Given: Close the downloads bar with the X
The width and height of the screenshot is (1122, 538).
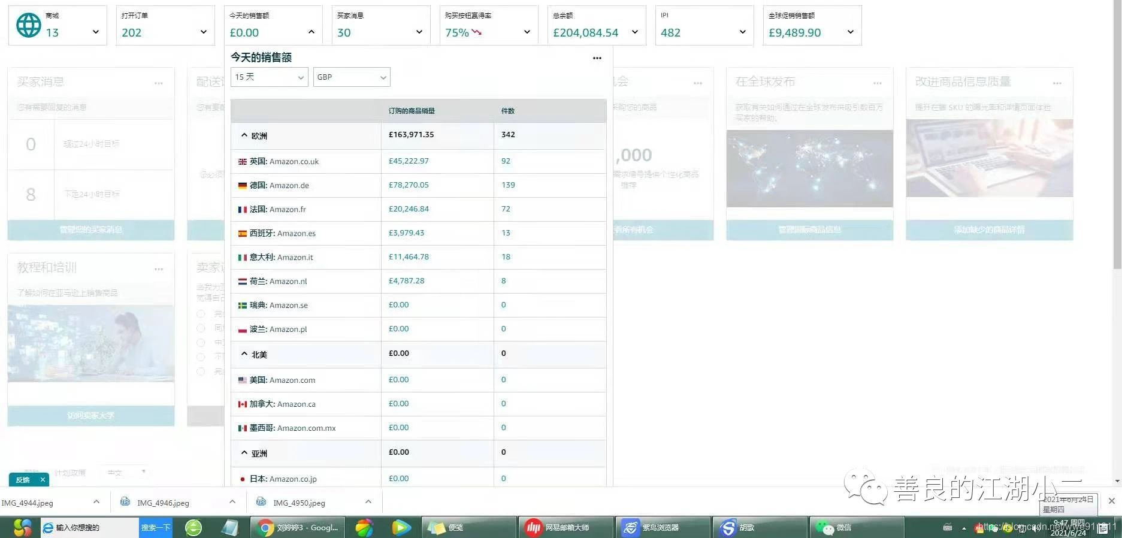Looking at the screenshot, I should pyautogui.click(x=1112, y=501).
